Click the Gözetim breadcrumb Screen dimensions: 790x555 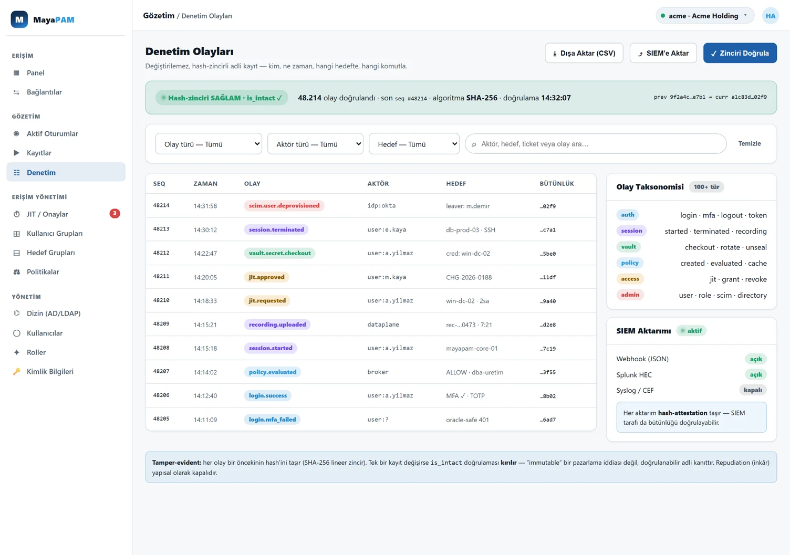(x=159, y=16)
